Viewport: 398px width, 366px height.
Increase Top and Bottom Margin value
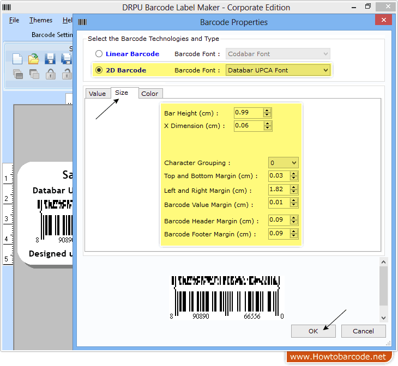click(x=294, y=174)
